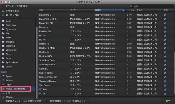Toggle the Passive EQ use checkbox

coord(165,31)
